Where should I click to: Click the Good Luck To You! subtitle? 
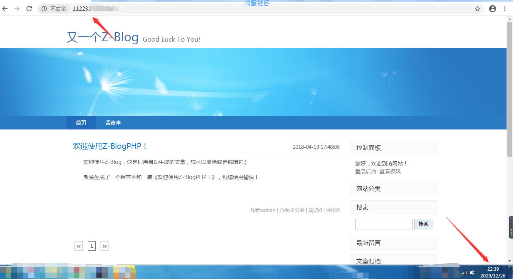(171, 39)
